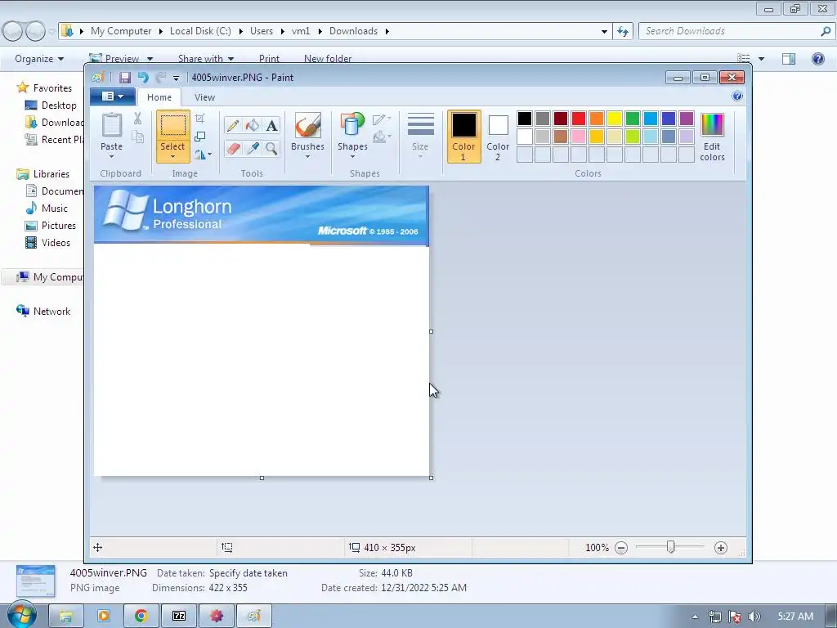Click the volume speaker tray icon
This screenshot has width=837, height=628.
(x=754, y=617)
